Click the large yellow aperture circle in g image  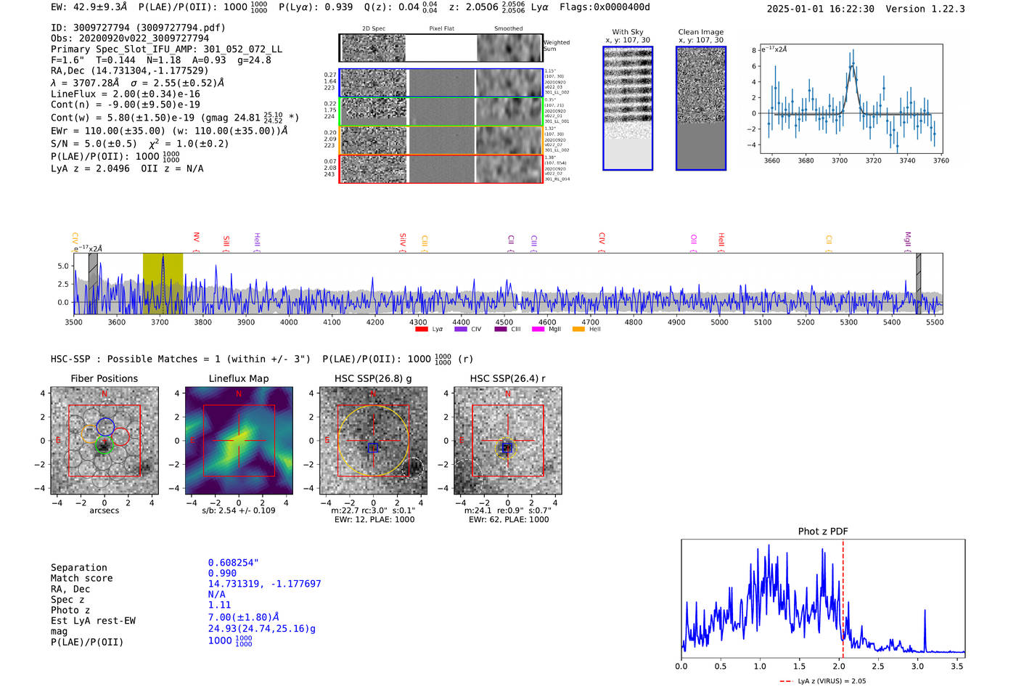(x=374, y=441)
